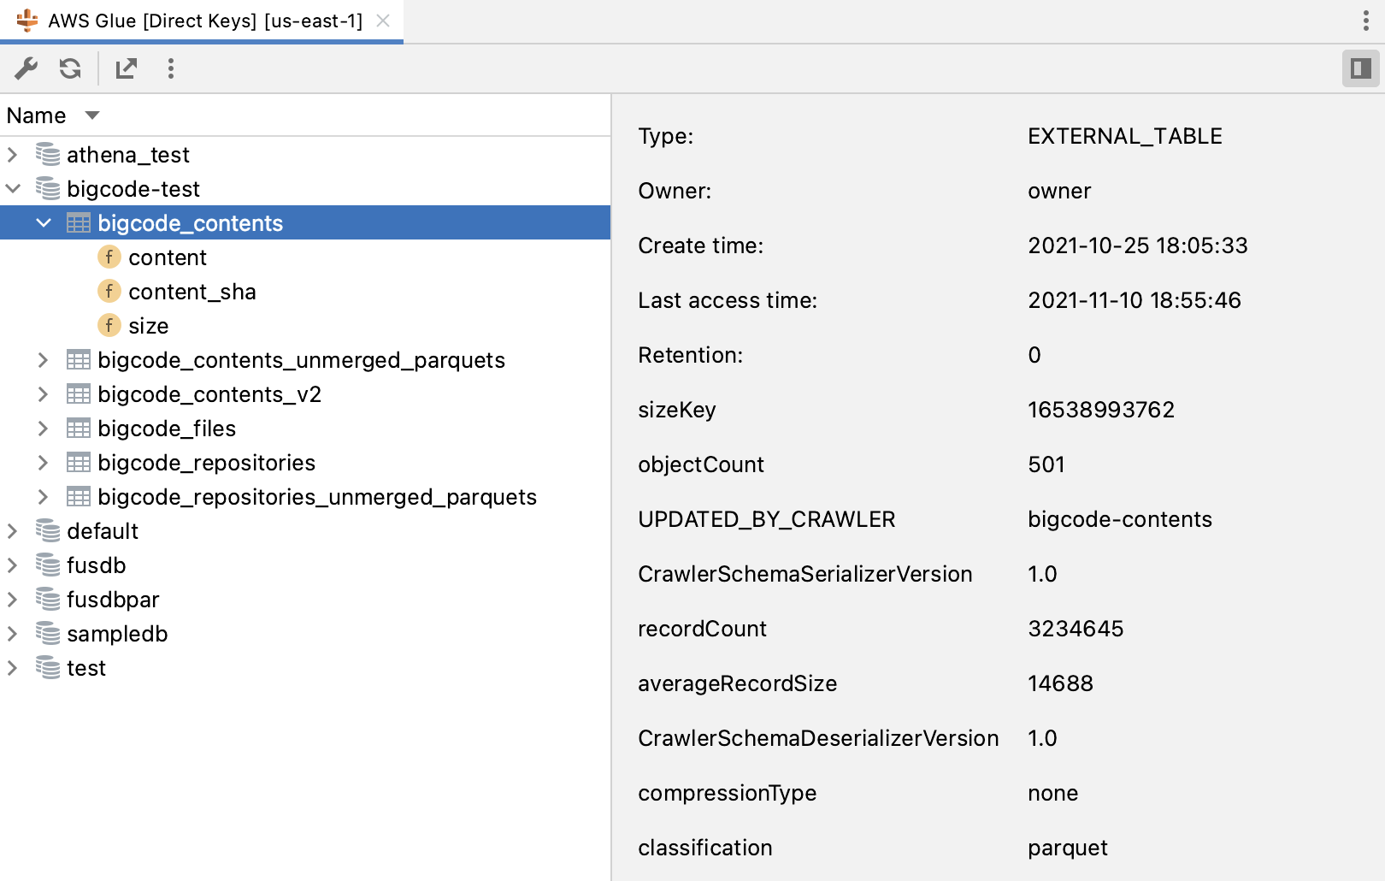Select bigcode_repositories_unmerged_parquets in the tree
The image size is (1385, 881).
click(x=317, y=497)
